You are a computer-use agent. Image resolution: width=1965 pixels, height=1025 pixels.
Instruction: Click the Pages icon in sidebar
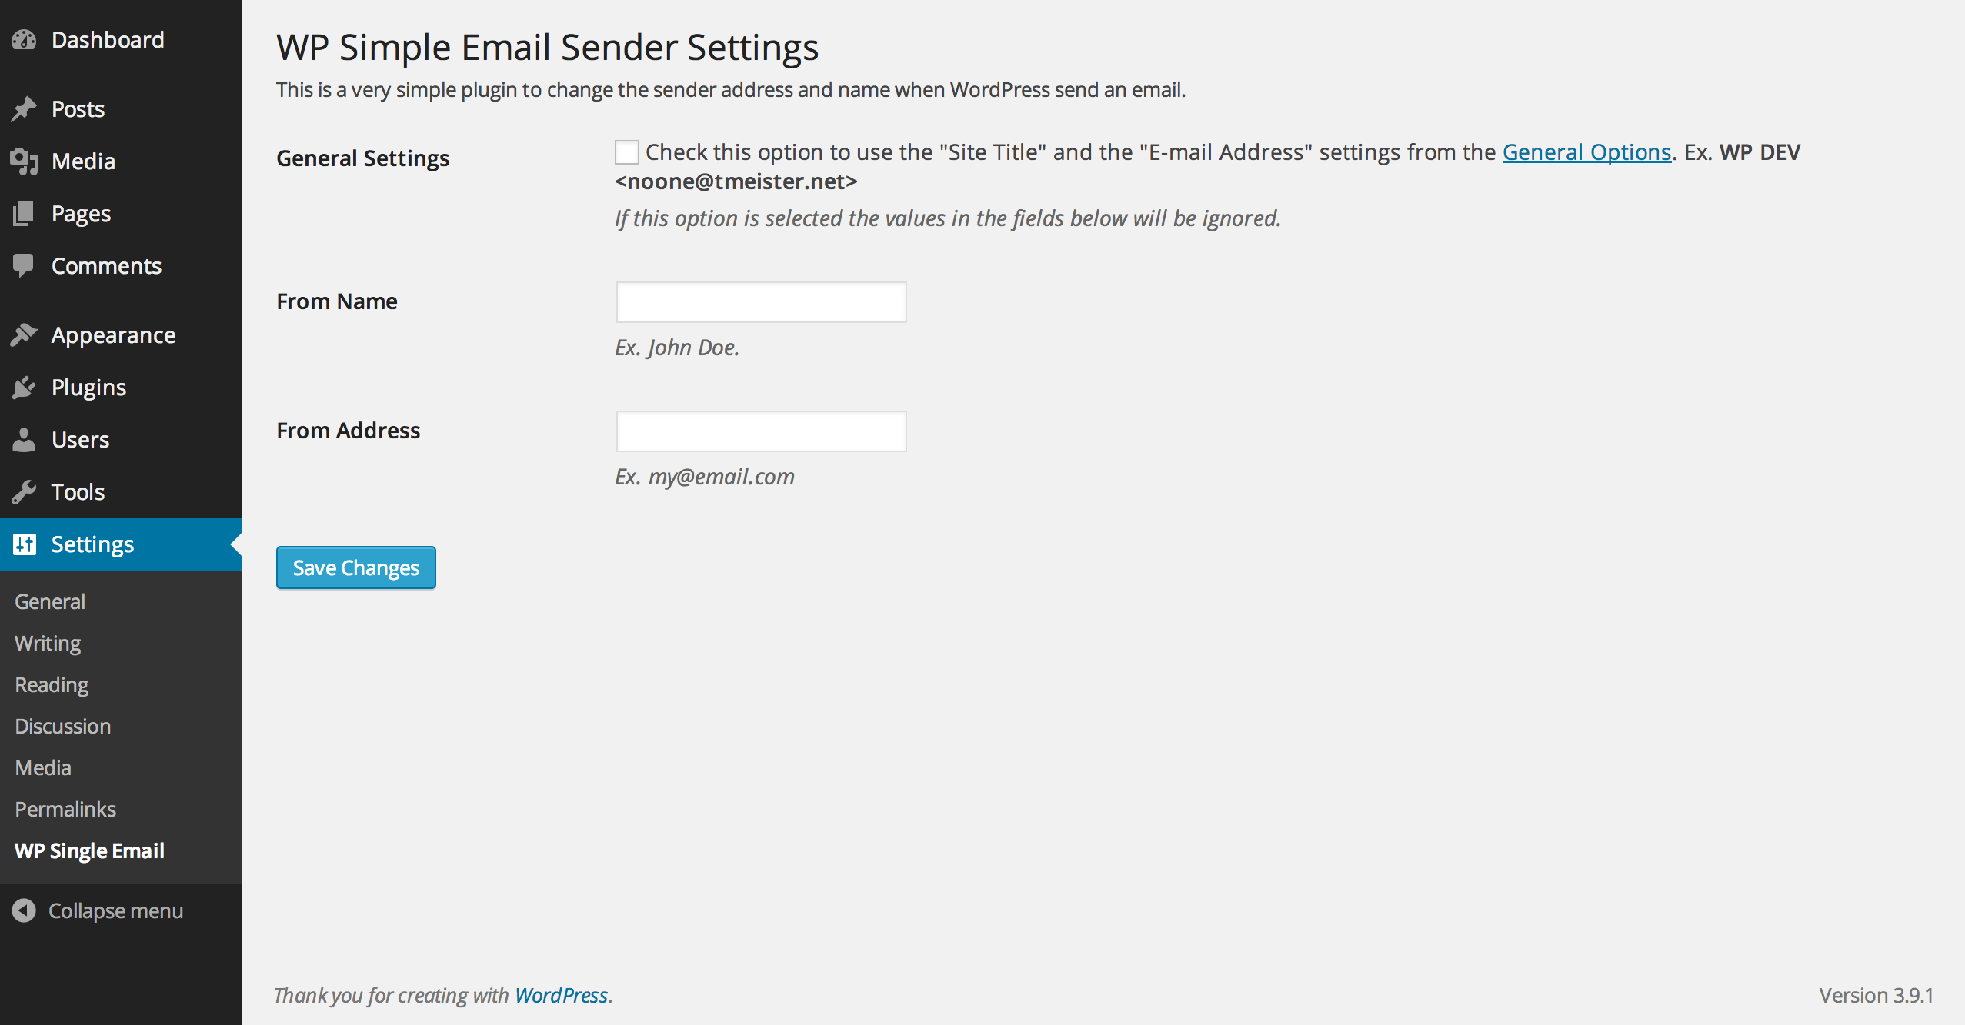coord(24,214)
